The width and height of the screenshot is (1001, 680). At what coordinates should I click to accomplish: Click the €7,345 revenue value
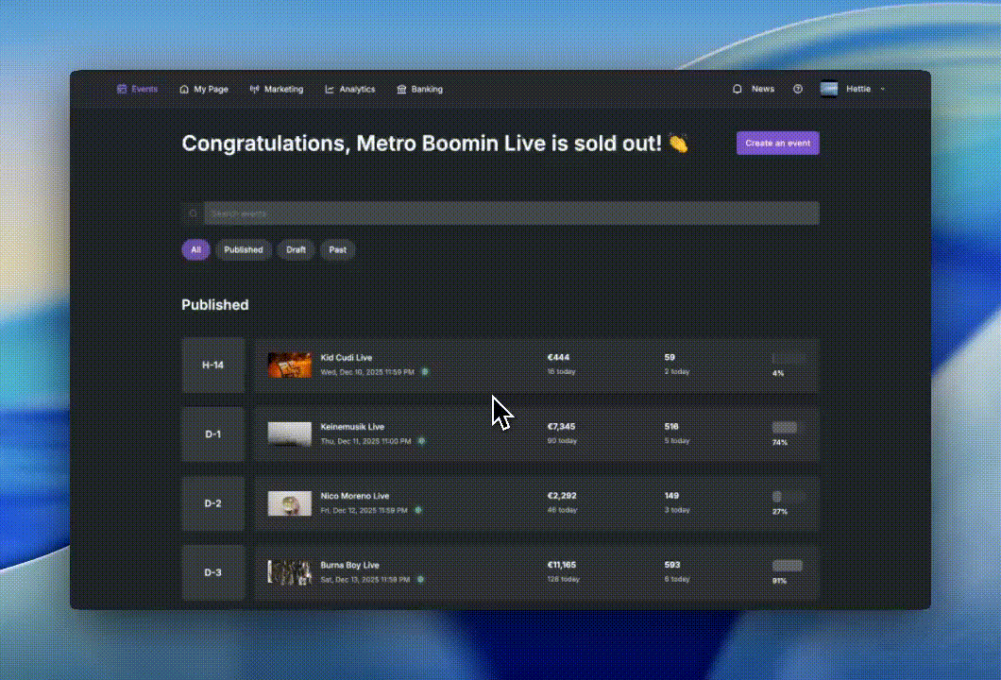pyautogui.click(x=561, y=427)
